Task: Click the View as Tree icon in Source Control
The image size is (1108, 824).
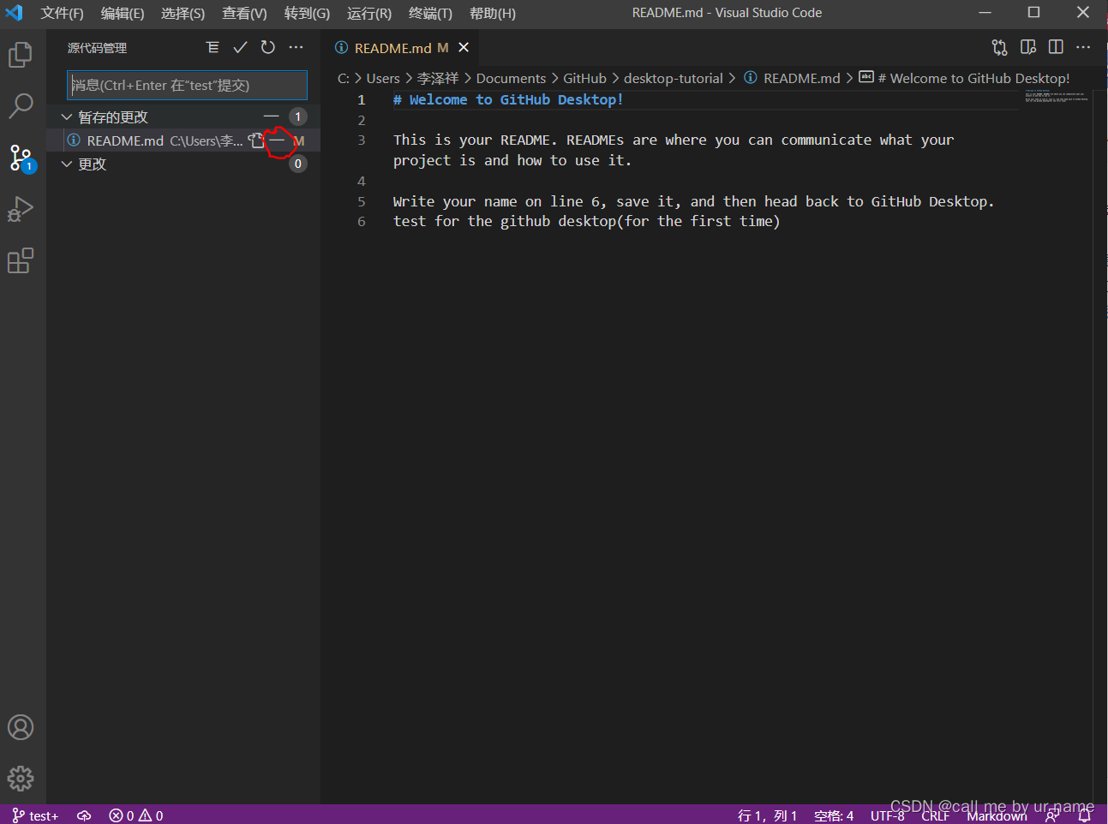Action: point(213,47)
